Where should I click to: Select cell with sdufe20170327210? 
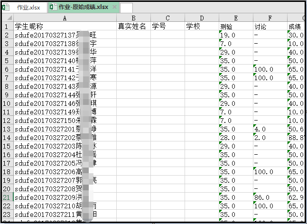tap(65, 206)
